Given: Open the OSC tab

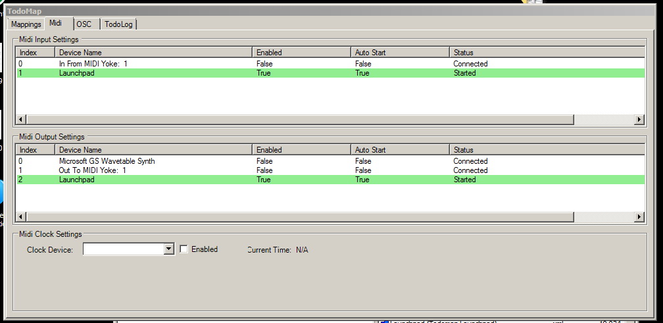Looking at the screenshot, I should tap(84, 24).
